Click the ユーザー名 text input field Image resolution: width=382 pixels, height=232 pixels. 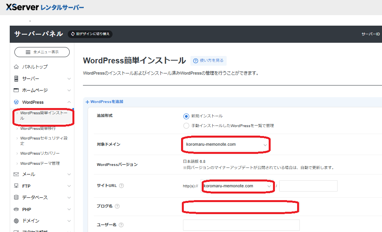click(241, 225)
